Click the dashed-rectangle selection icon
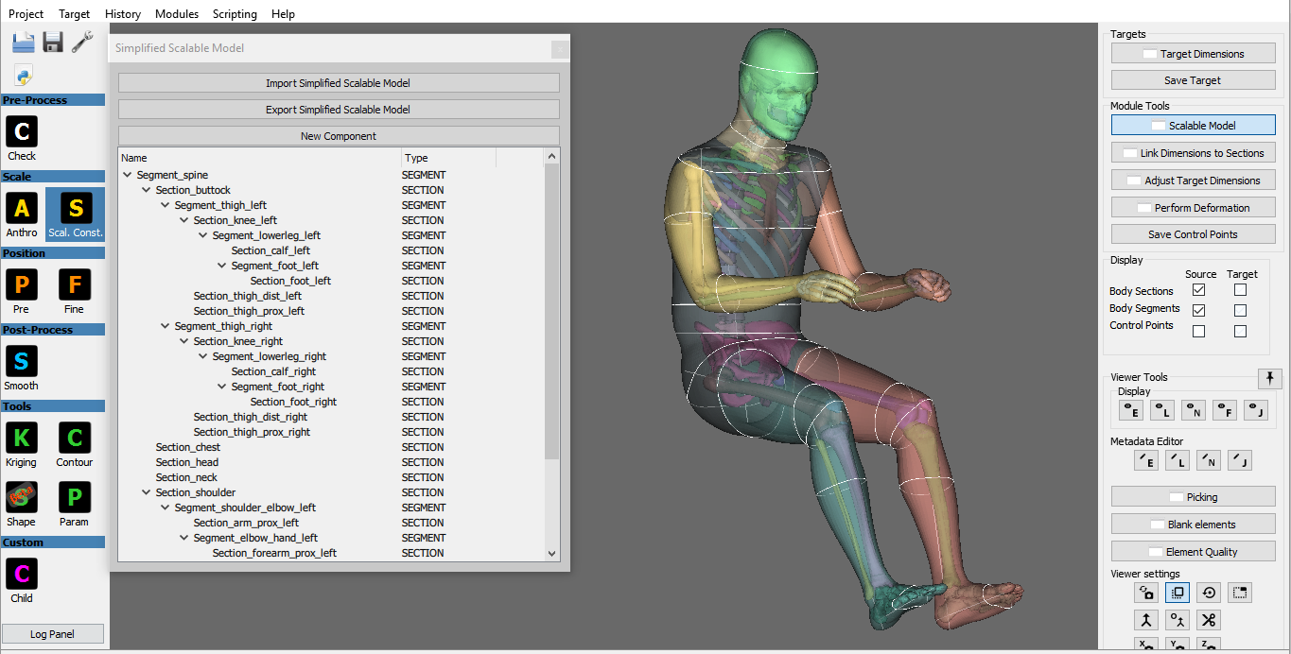The height and width of the screenshot is (654, 1291). [1240, 593]
